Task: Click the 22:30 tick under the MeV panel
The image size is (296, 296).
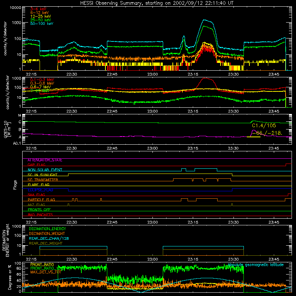Action: tap(72, 111)
